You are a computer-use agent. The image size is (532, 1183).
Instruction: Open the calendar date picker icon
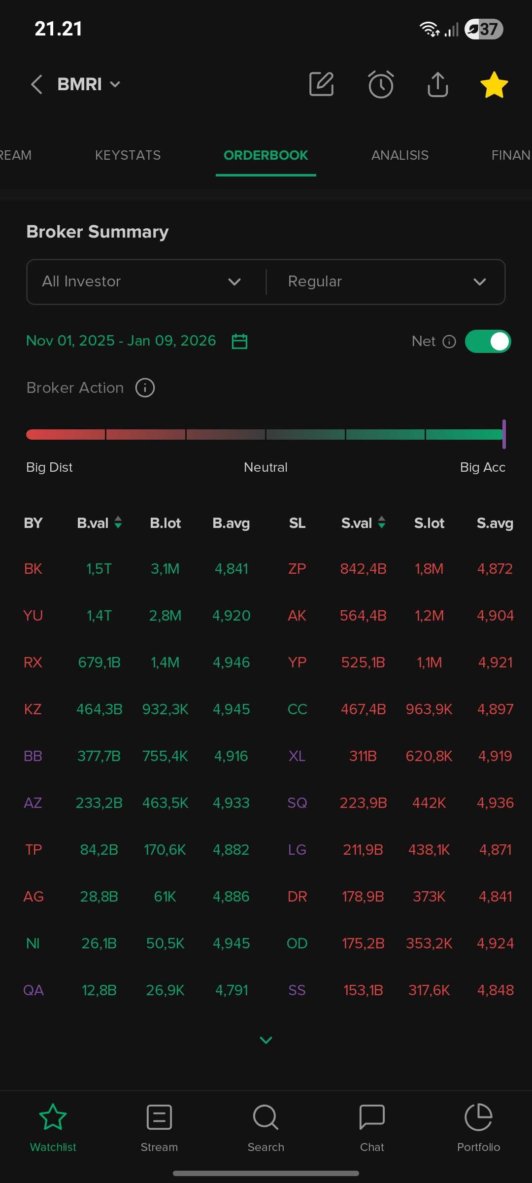click(x=239, y=341)
